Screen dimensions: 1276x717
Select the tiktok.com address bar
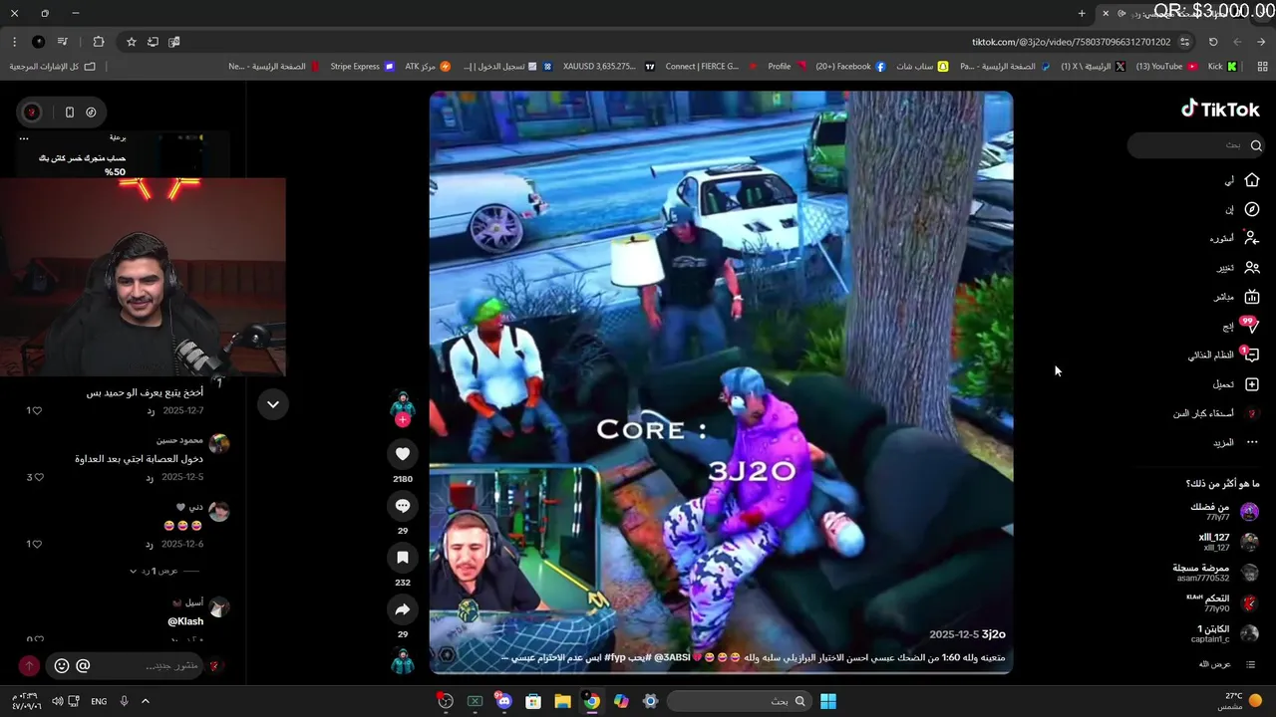[x=1072, y=42]
